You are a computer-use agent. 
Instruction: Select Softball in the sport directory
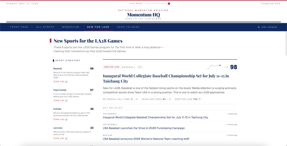pos(57,109)
